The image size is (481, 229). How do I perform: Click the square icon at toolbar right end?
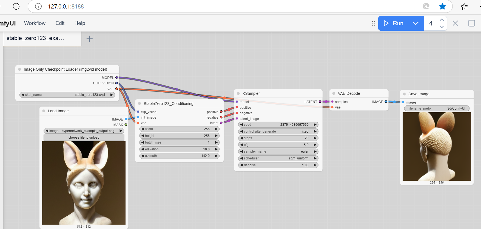coord(472,23)
